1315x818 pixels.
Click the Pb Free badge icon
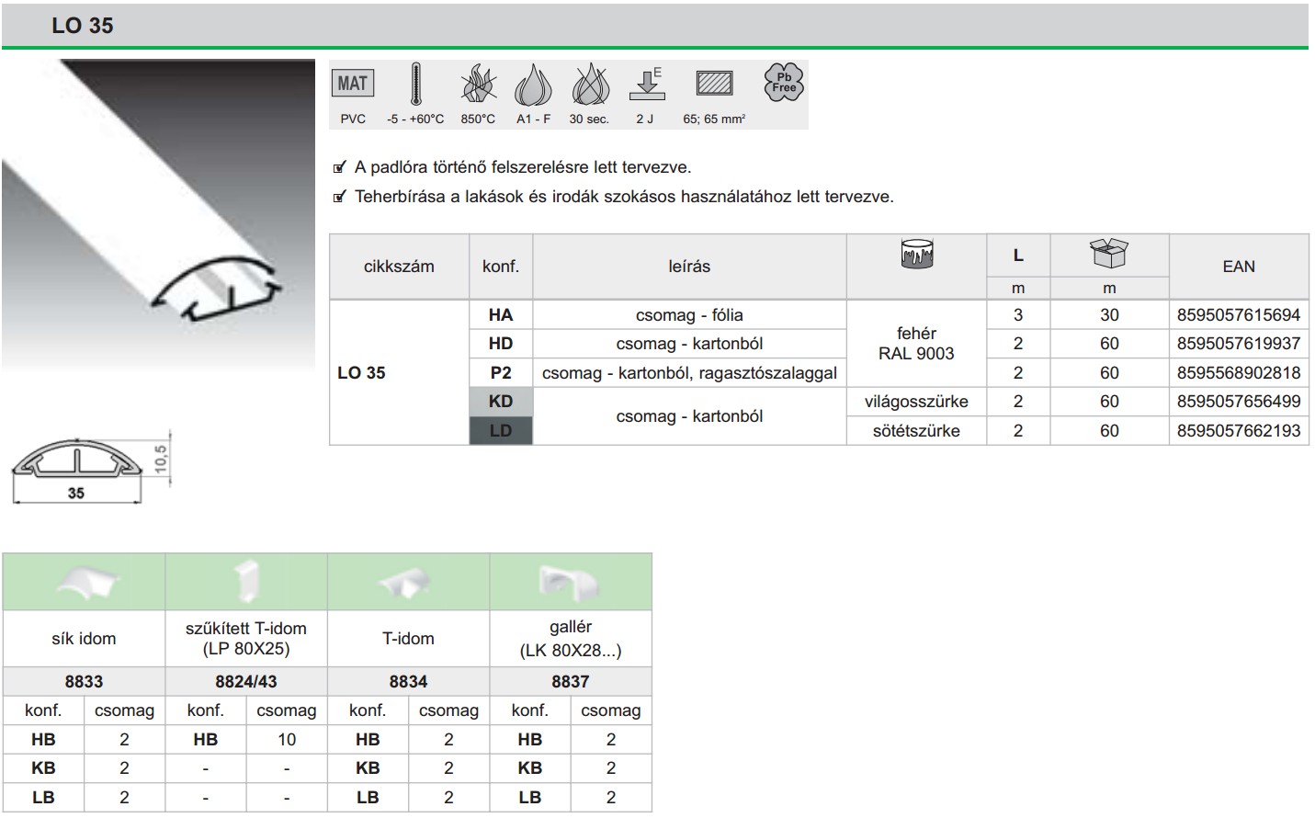[x=784, y=82]
